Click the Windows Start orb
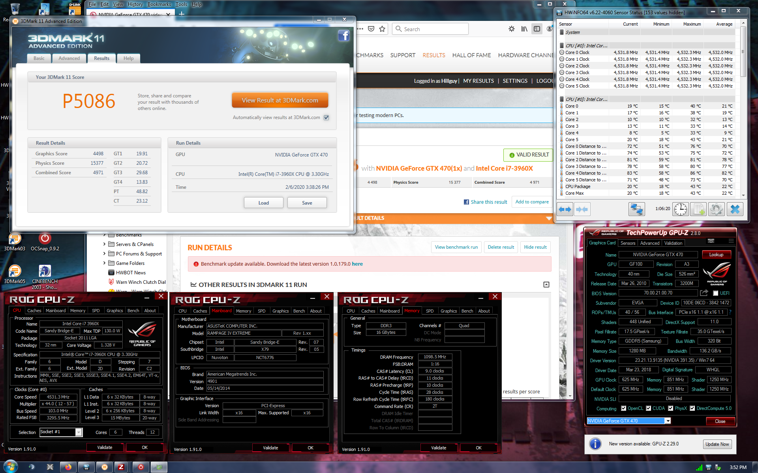758x473 pixels. pyautogui.click(x=10, y=467)
